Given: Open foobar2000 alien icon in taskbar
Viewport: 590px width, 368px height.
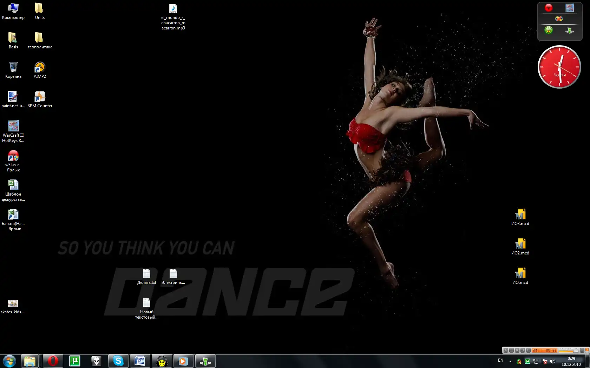Looking at the screenshot, I should point(96,361).
